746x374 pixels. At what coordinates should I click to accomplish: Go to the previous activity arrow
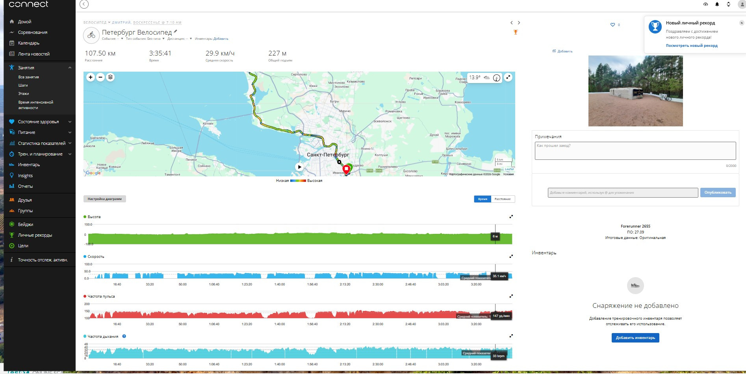pos(511,23)
